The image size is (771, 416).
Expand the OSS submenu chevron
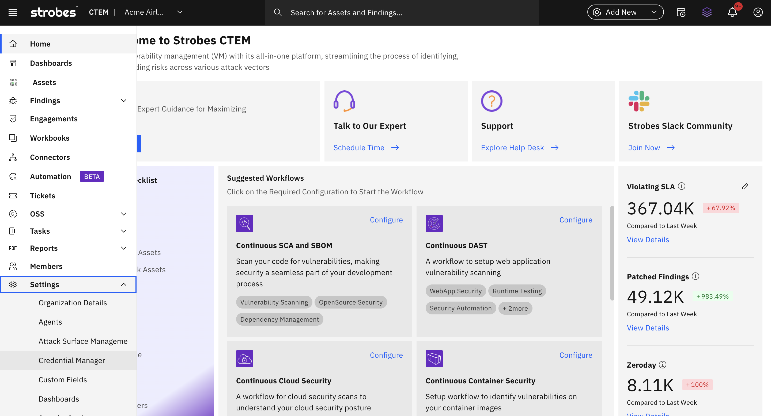(124, 214)
